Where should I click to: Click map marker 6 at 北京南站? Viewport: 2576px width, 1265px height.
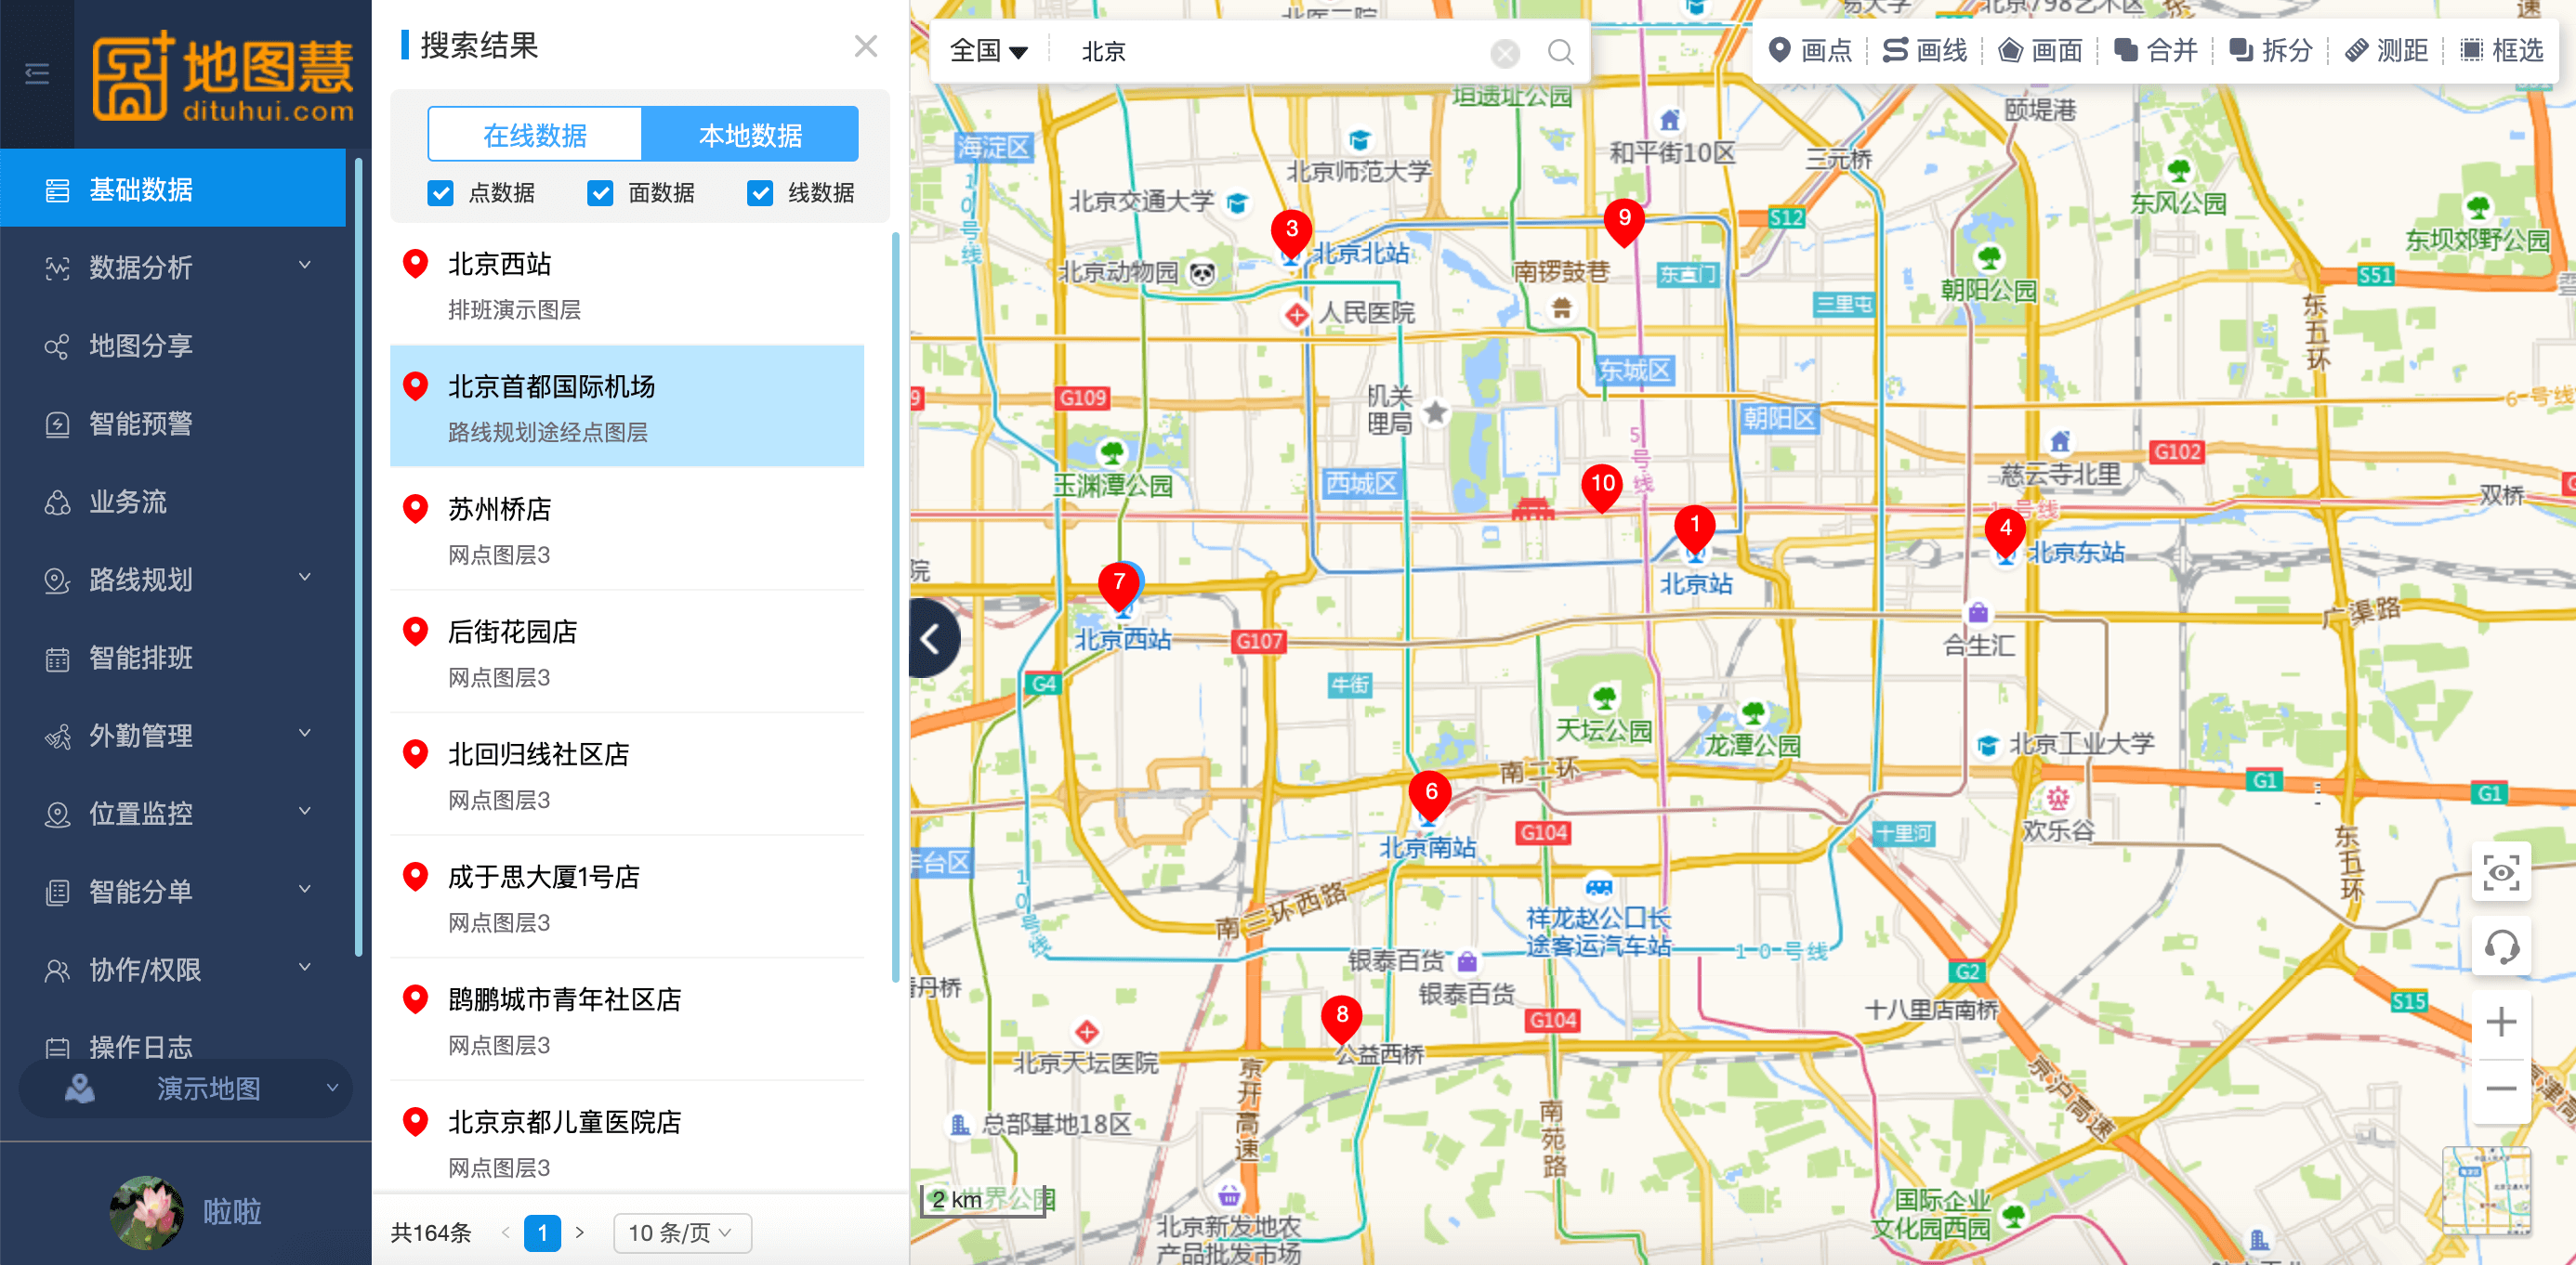pos(1431,795)
